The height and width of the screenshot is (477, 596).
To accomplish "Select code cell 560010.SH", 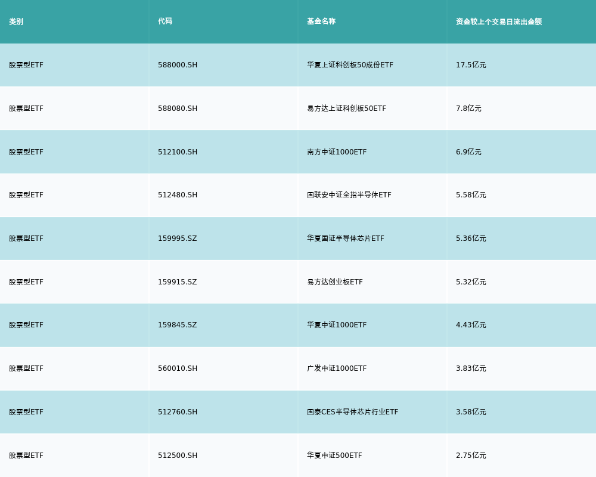I will point(178,368).
